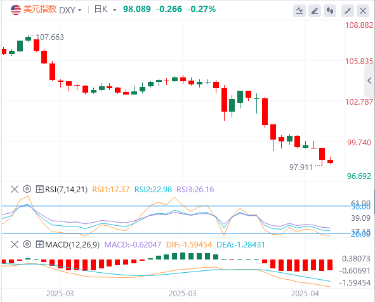
Task: Collapse chart with the shrink arrows icon
Action: click(x=348, y=11)
